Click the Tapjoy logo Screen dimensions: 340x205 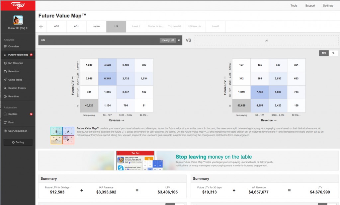coord(18,5)
